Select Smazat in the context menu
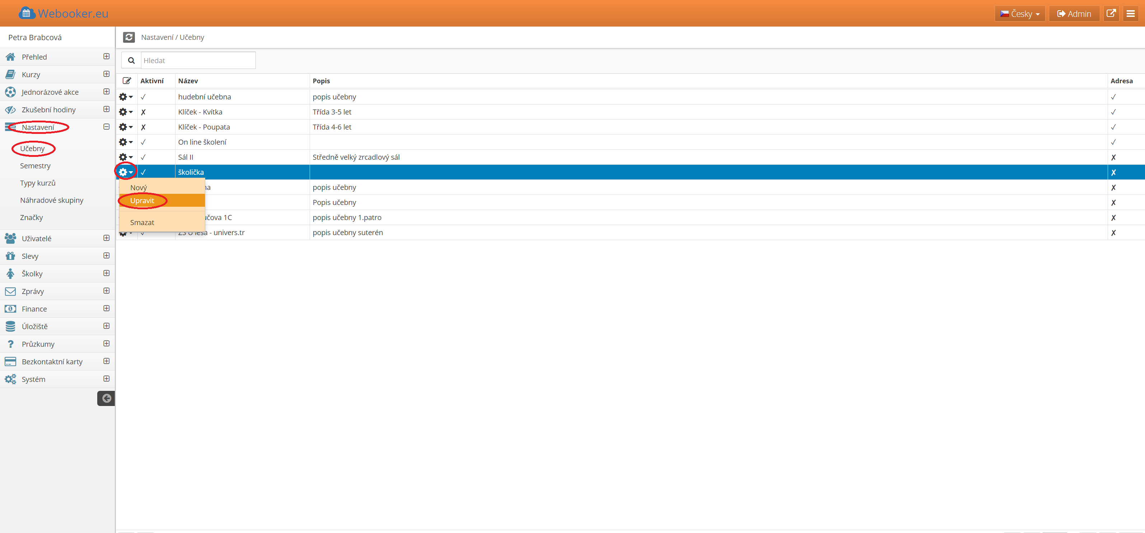 [142, 223]
